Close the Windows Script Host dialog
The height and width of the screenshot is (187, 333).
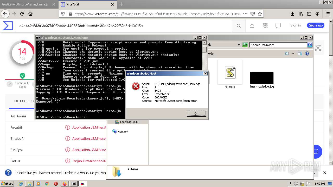coord(205,74)
